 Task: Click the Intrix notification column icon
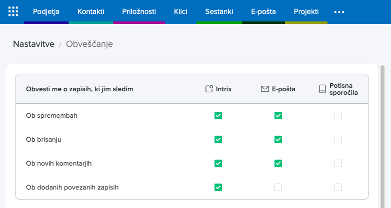(209, 89)
